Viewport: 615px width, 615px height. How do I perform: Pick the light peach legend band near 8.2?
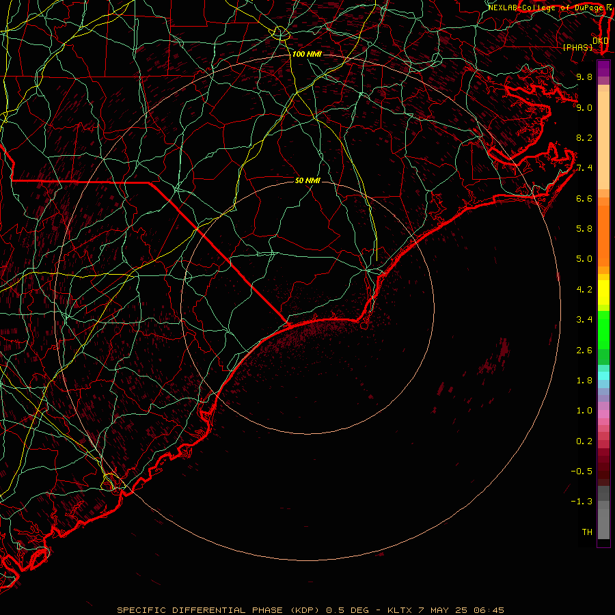(603, 140)
